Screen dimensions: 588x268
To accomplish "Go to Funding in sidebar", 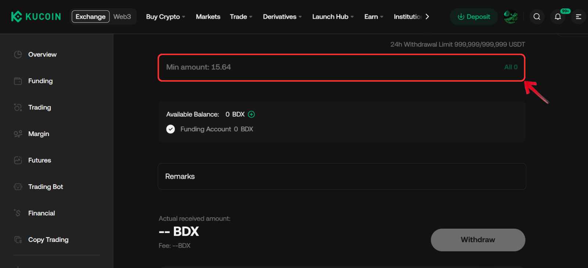I will [40, 81].
